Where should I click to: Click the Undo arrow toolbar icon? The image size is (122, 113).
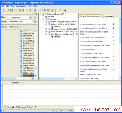[35, 10]
